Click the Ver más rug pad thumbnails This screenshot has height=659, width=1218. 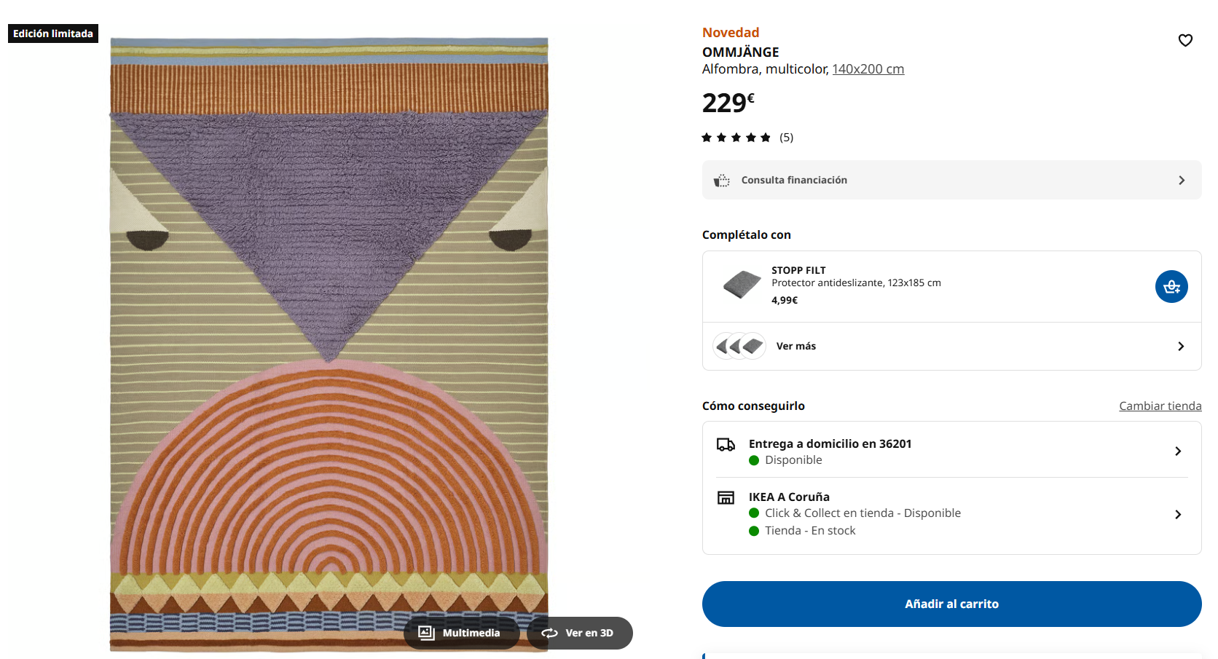point(739,346)
